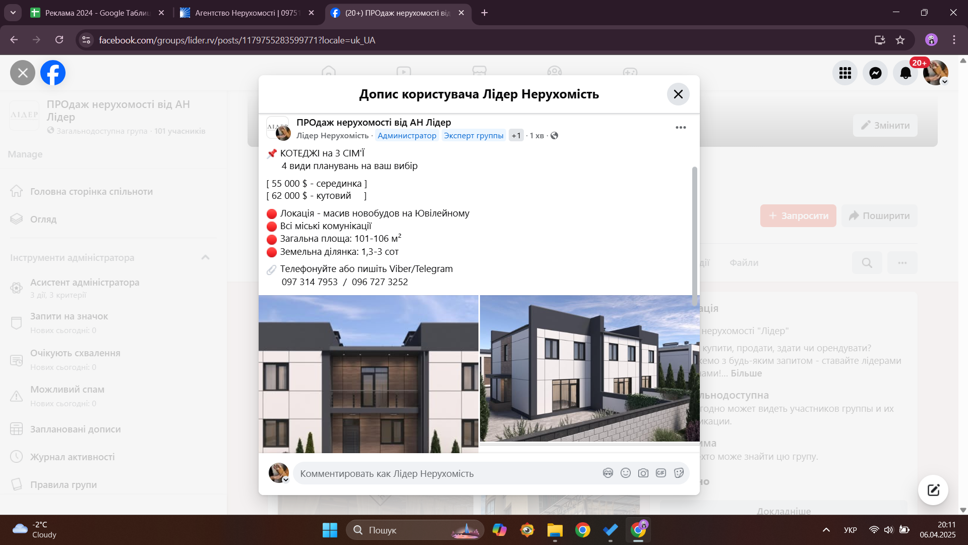Open the right cottage rendering photo
The height and width of the screenshot is (545, 968).
589,368
